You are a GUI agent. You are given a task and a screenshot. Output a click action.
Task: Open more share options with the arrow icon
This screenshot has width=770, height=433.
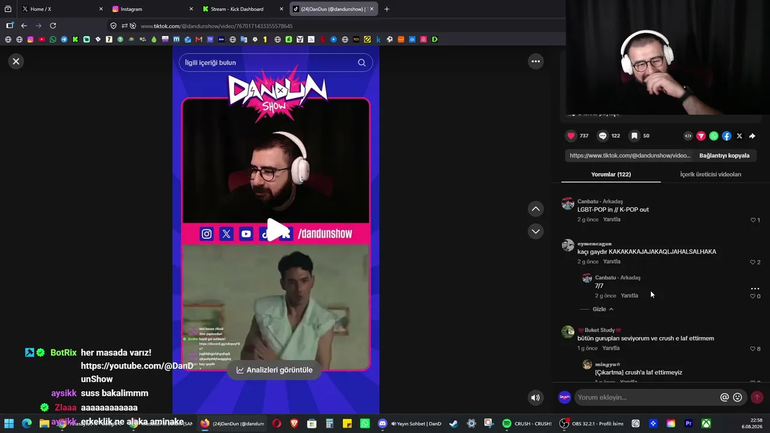coord(752,136)
